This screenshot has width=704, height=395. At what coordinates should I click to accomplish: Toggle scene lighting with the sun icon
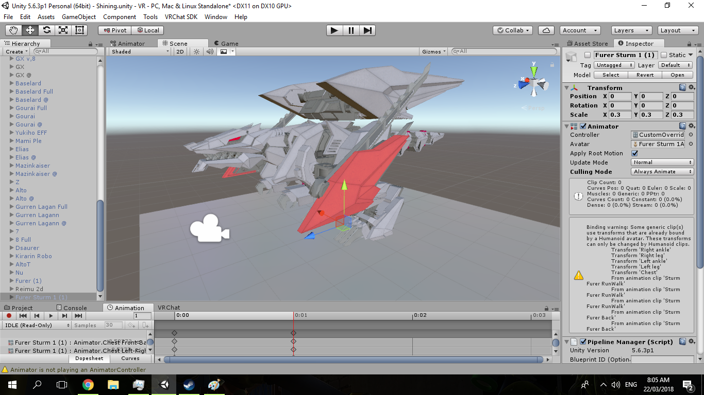tap(196, 51)
